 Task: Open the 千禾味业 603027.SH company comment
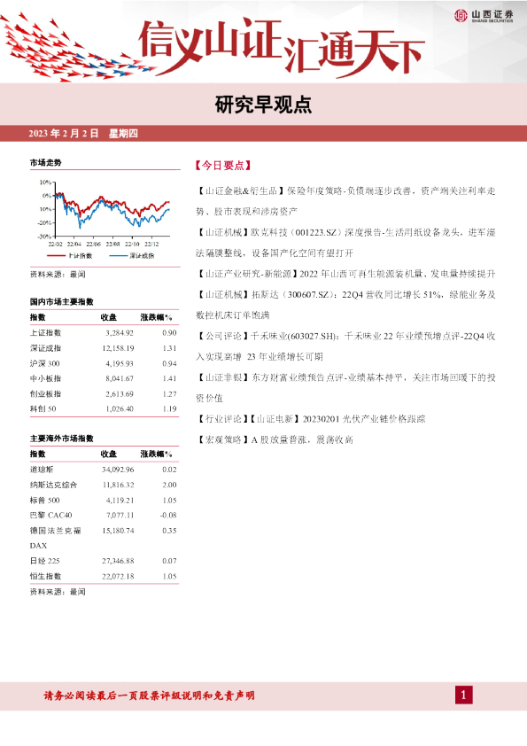click(345, 346)
